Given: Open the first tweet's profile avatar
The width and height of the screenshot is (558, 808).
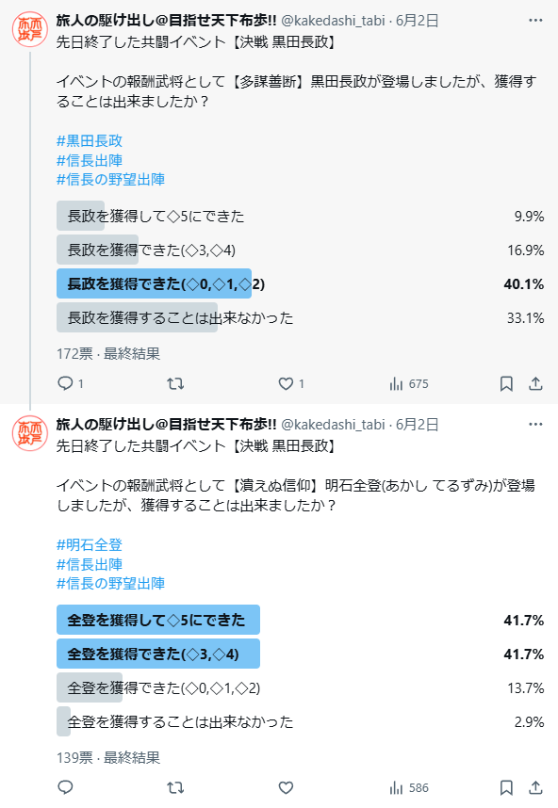Looking at the screenshot, I should click(x=30, y=30).
